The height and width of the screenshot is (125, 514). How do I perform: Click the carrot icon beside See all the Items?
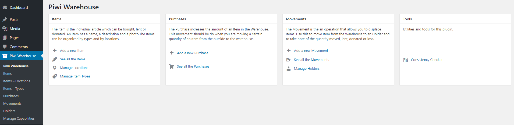[55, 59]
